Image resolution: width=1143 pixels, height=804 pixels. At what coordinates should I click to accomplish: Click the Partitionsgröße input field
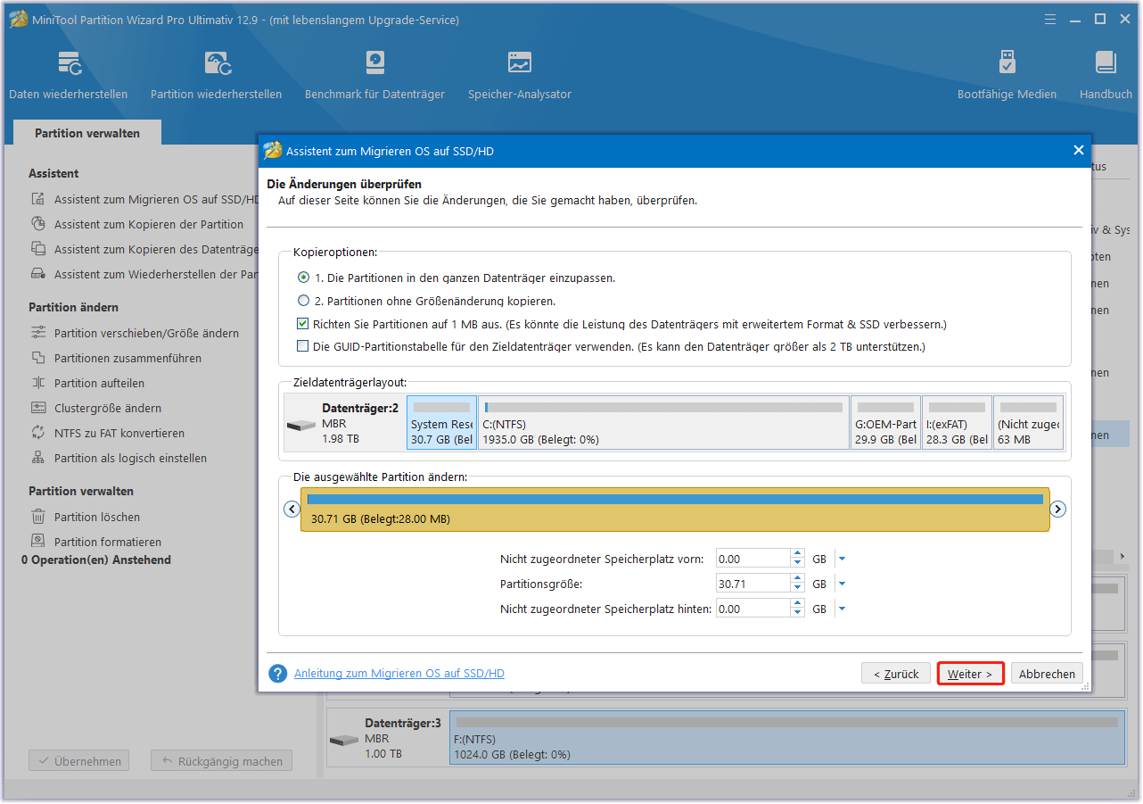click(x=752, y=584)
